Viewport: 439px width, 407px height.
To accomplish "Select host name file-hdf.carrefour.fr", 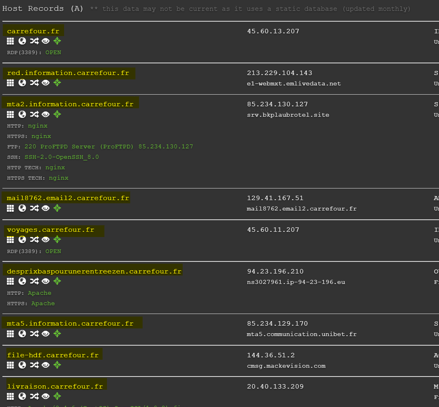I will coord(52,355).
